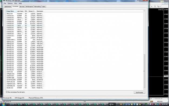Click MetaTrader chart tabs scroll-right arrow
Image resolution: width=169 pixels, height=106 pixels.
(x=167, y=99)
